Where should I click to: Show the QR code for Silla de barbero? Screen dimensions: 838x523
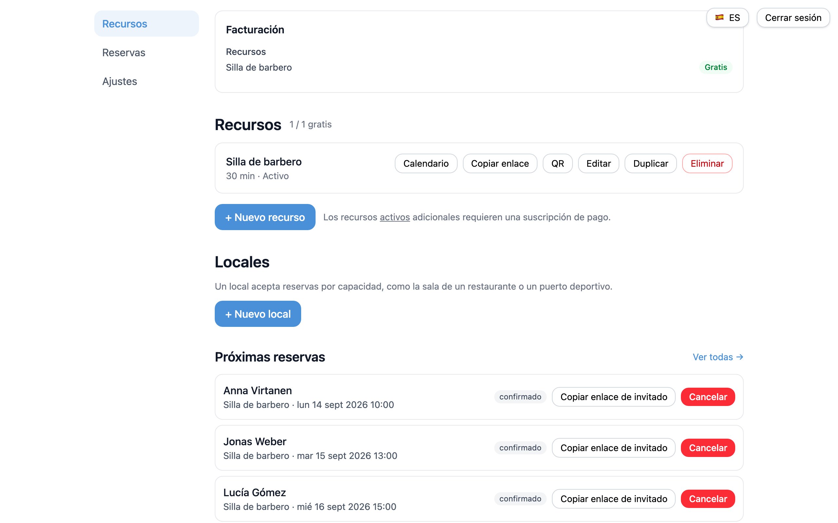(x=557, y=163)
